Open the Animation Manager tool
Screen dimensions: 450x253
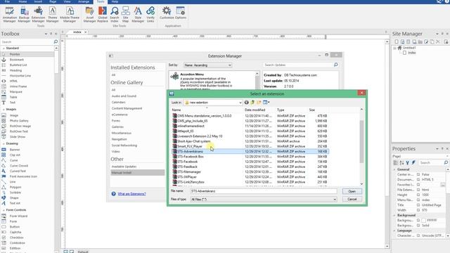coord(9,14)
